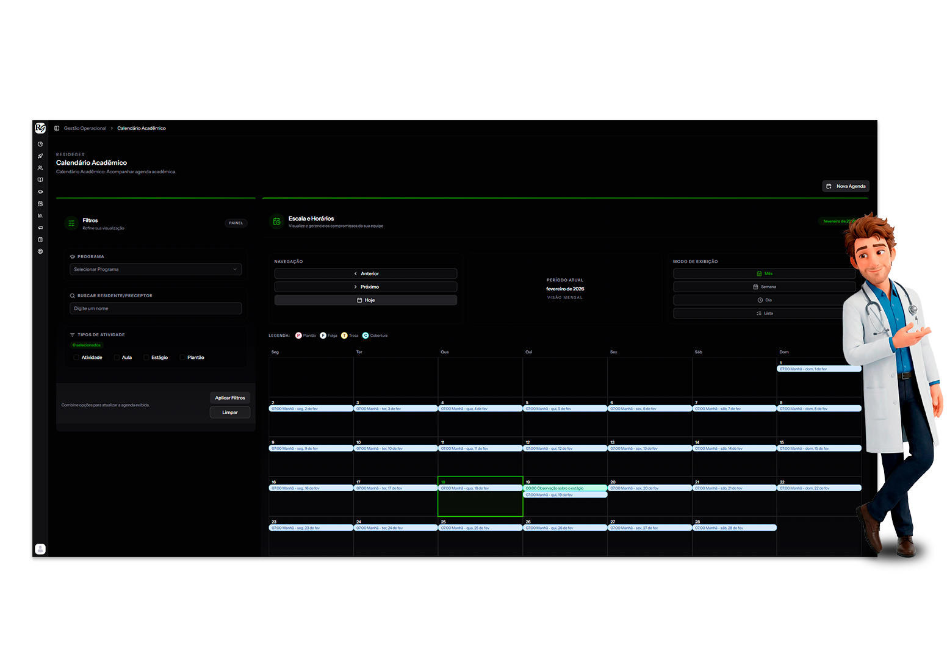The width and height of the screenshot is (947, 659).
Task: Switch to Lista display mode
Action: tap(764, 313)
